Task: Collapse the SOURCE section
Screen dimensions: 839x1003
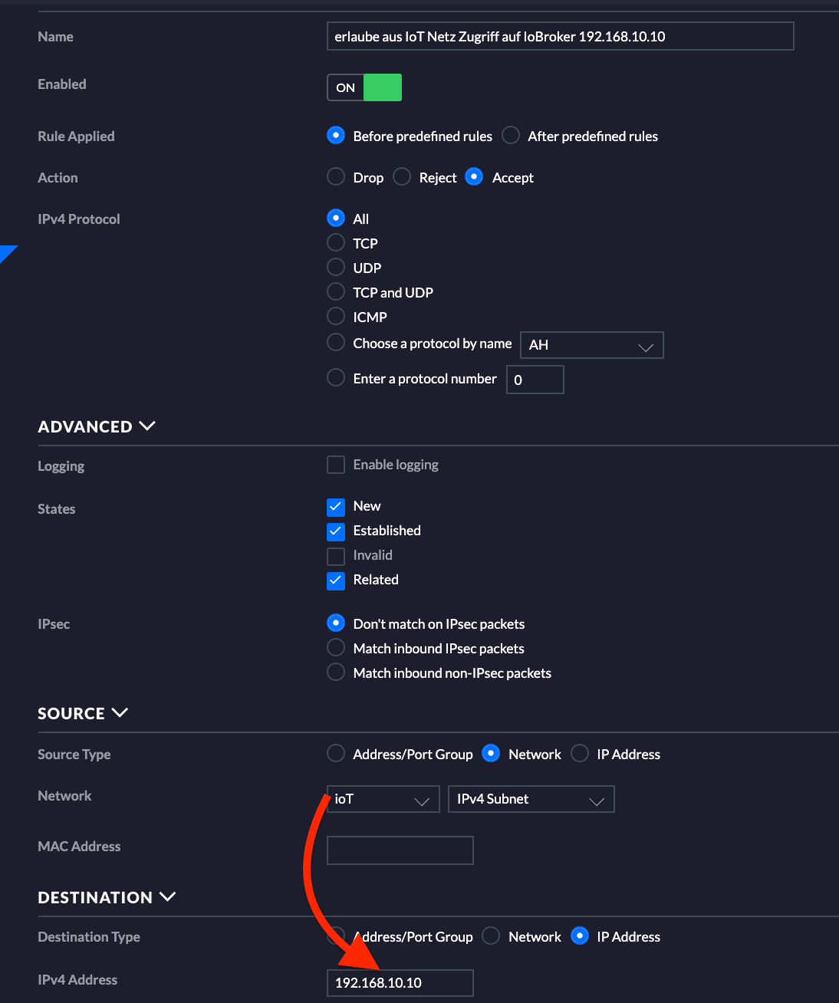Action: tap(83, 713)
